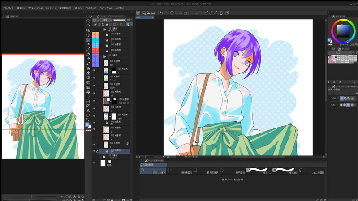Viewport: 358px width, 201px height.
Task: Open the レイヤー menu
Action: pos(51,8)
